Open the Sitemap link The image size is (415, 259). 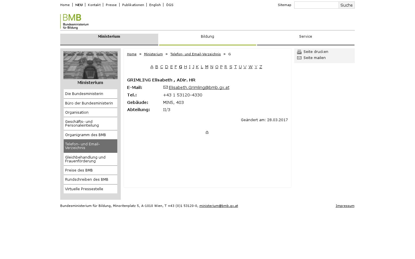(x=284, y=5)
